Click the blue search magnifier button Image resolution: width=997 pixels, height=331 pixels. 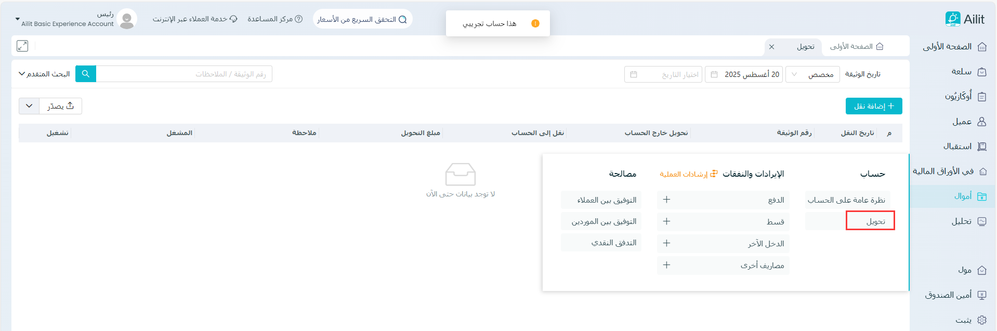[x=86, y=74]
